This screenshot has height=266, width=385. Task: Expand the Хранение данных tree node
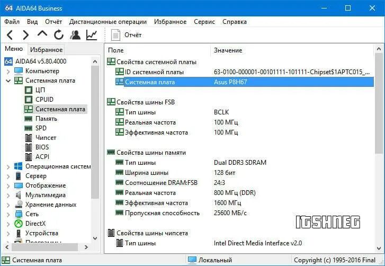point(8,205)
